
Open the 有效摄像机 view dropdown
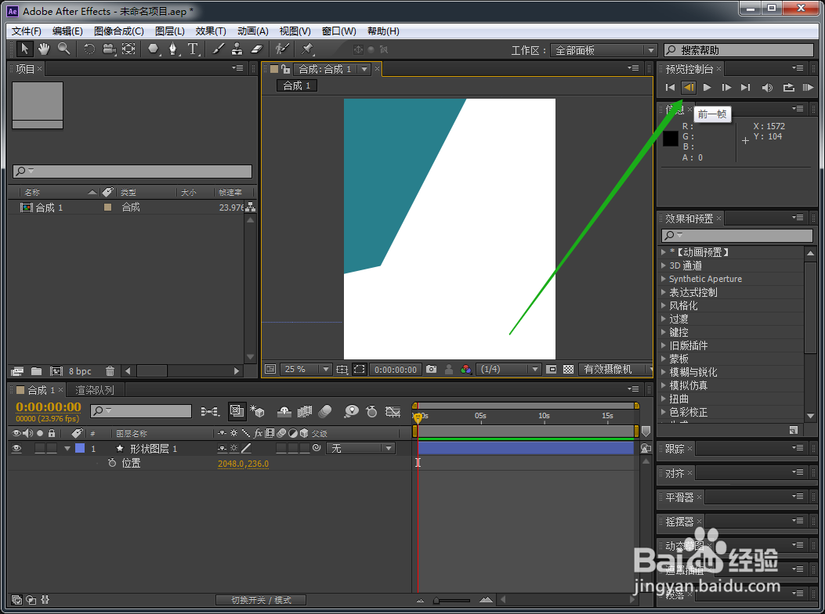pos(615,370)
